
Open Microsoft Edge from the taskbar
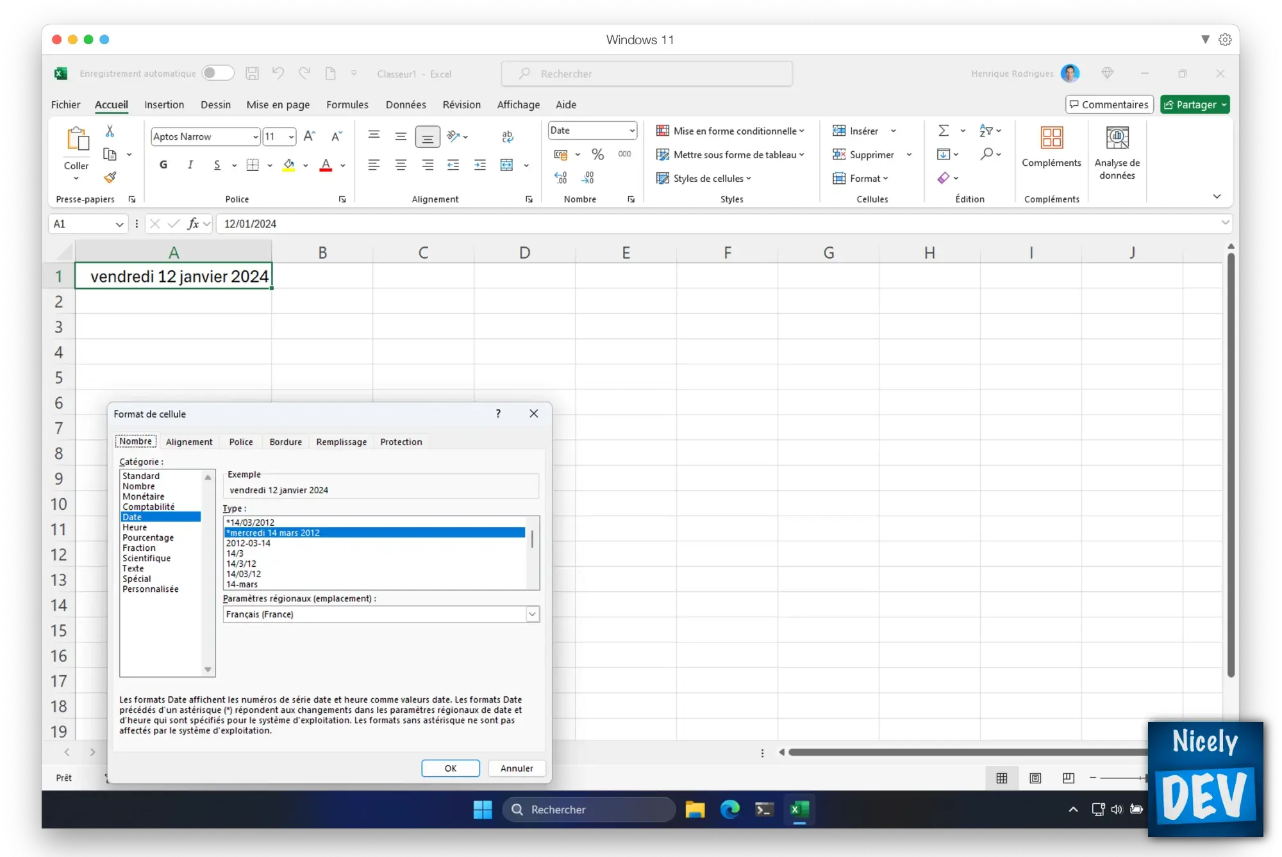point(729,810)
